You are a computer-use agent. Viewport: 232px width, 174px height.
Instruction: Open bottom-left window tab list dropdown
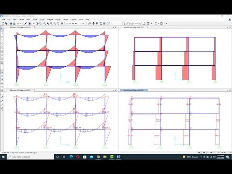coord(114,90)
